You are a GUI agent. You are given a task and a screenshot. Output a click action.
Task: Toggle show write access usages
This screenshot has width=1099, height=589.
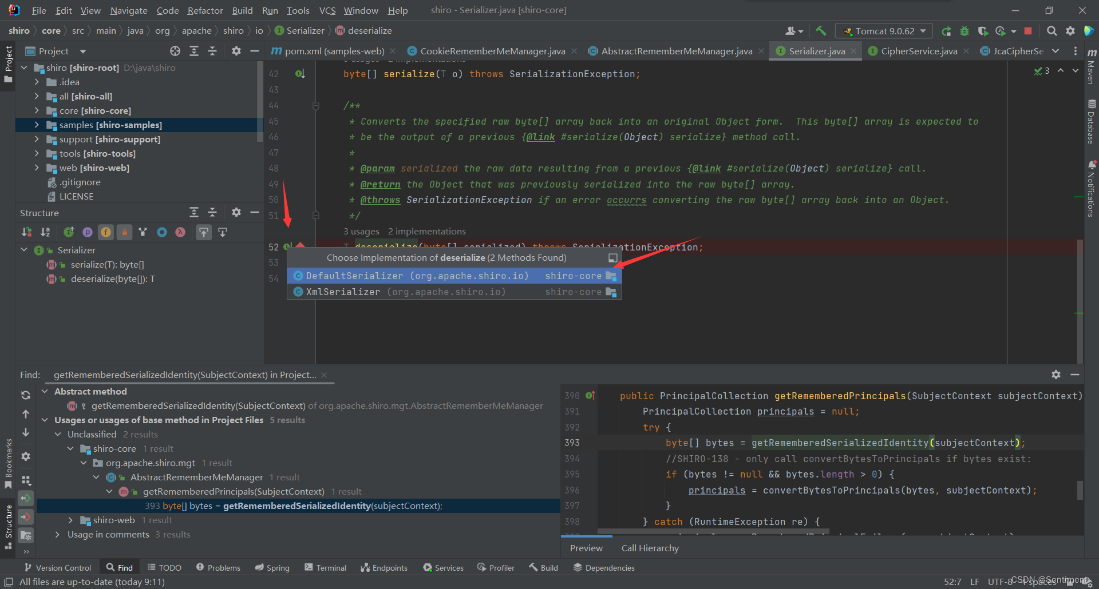26,517
